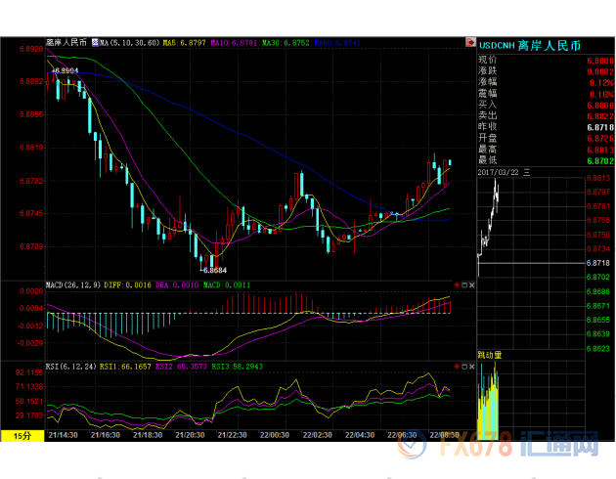Click the MA(5.10.30.60) indicator label
The image size is (616, 479).
130,42
